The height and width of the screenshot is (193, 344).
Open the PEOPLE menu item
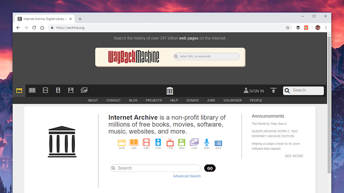coord(256,100)
